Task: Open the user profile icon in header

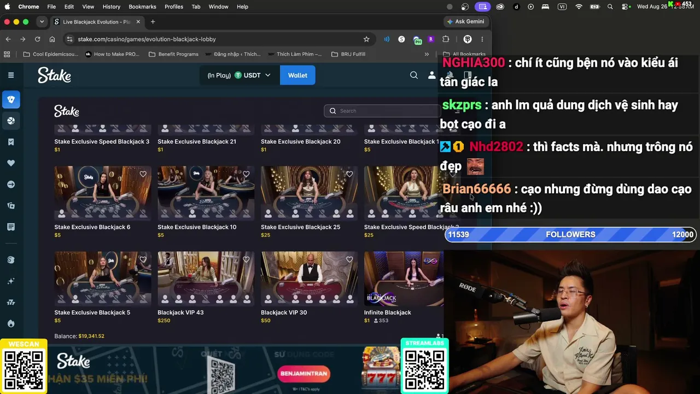Action: pos(431,75)
